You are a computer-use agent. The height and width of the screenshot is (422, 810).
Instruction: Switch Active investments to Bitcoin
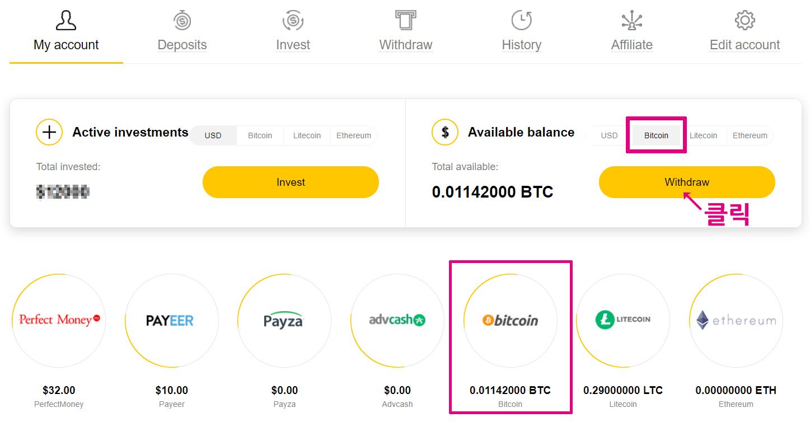click(260, 135)
